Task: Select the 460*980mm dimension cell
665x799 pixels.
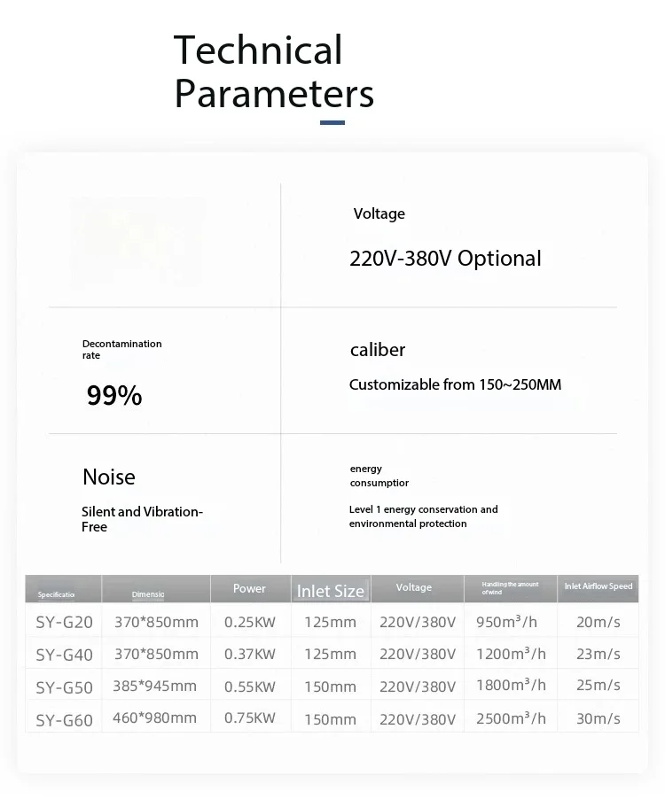Action: tap(155, 718)
